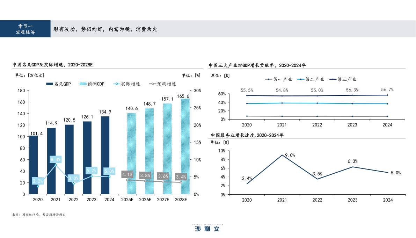
Task: Select the 章节一 宏观经济 header tab
Action: pyautogui.click(x=25, y=29)
